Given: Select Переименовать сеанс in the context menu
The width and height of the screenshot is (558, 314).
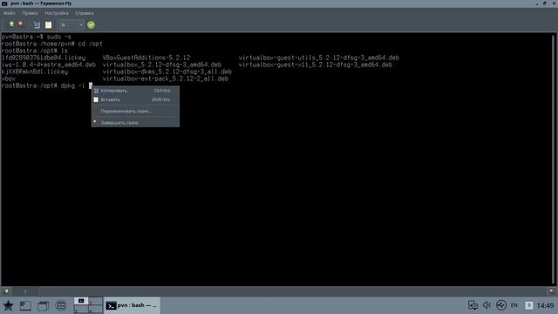Looking at the screenshot, I should coord(135,111).
